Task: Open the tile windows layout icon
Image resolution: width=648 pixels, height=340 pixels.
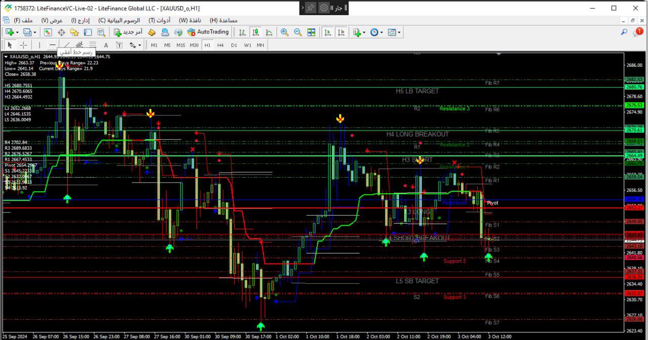Action: pyautogui.click(x=311, y=32)
